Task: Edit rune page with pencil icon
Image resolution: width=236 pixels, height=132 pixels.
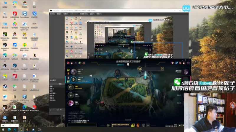Action: (108, 125)
